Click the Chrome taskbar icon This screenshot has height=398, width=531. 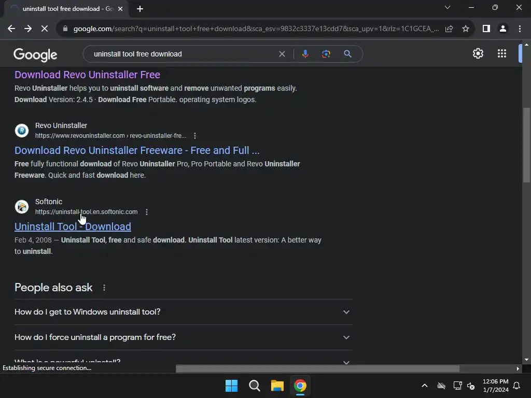(300, 386)
